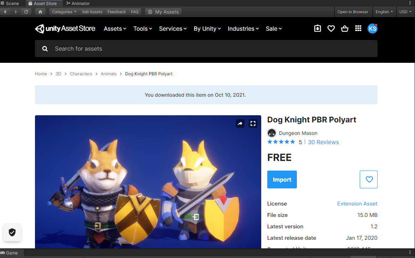Expand the By Unity menu
This screenshot has height=258, width=415.
click(207, 29)
